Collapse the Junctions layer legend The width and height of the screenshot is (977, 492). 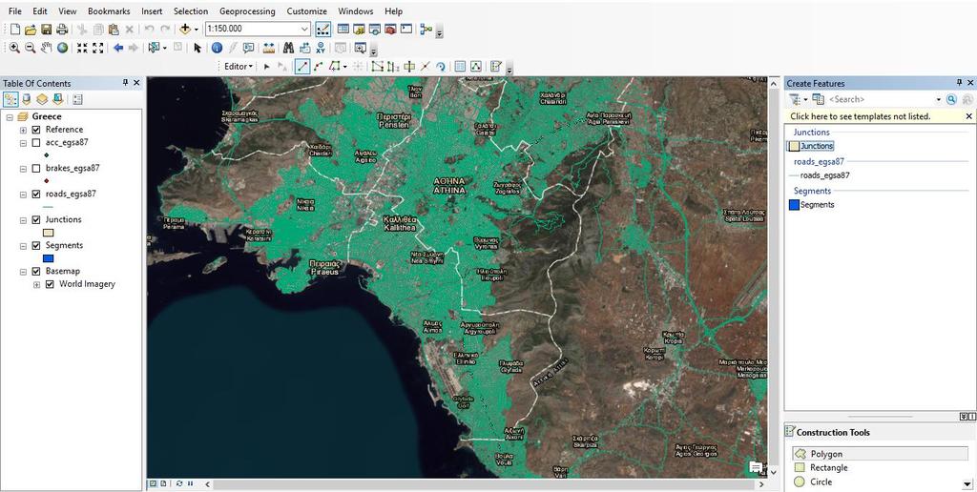[x=23, y=220]
